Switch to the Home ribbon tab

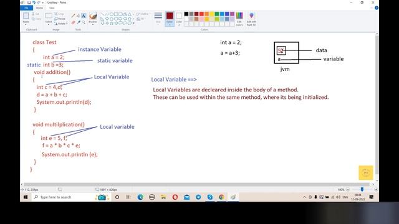click(x=39, y=8)
